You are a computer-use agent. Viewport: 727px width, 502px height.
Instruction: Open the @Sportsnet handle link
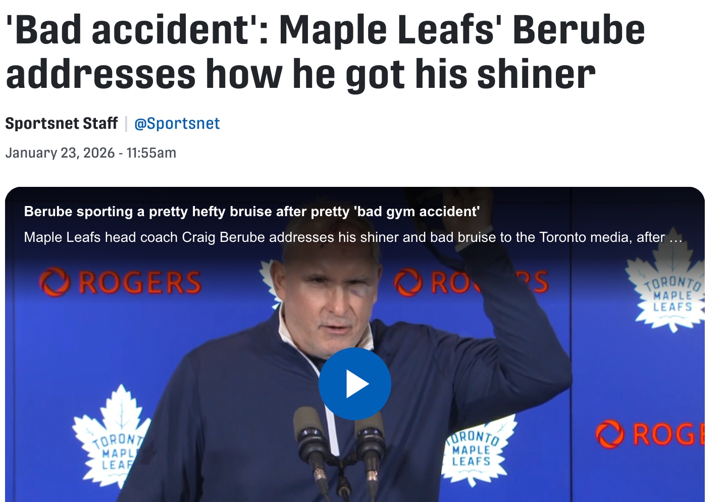click(177, 124)
